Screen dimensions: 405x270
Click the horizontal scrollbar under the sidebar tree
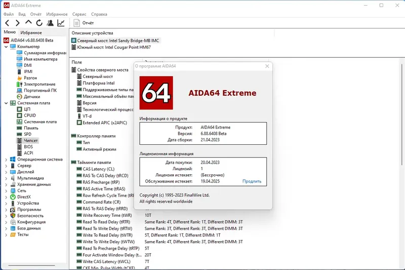coord(31,265)
